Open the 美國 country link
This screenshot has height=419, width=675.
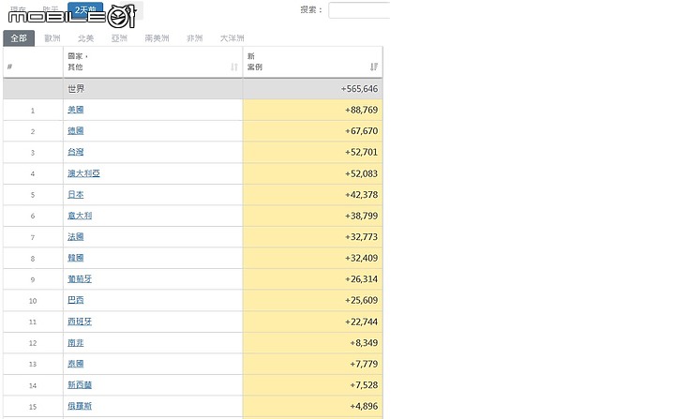tap(76, 110)
